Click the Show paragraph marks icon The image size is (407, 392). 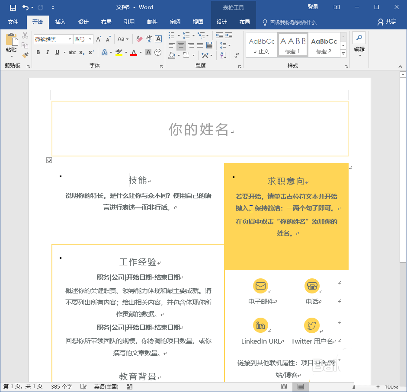pos(237,55)
